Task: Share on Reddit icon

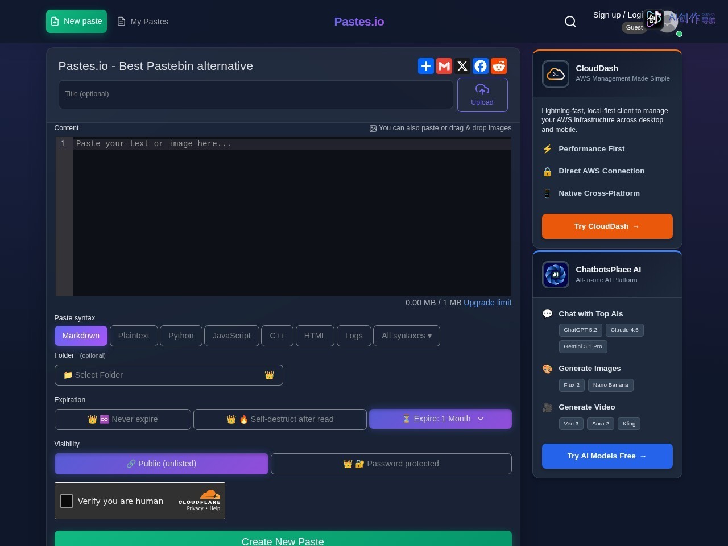Action: pyautogui.click(x=499, y=66)
